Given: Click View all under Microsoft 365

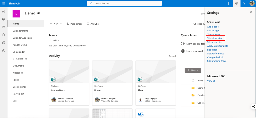Looking at the screenshot, I should [211, 81].
